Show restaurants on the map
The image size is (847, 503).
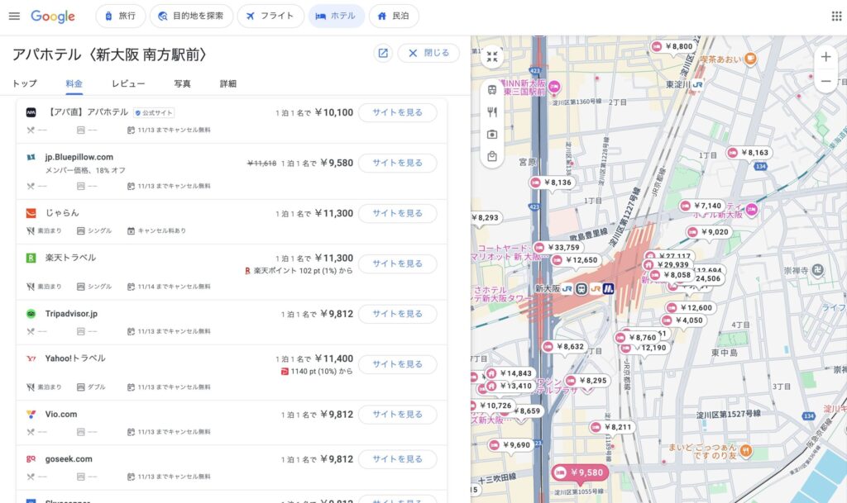pos(492,112)
